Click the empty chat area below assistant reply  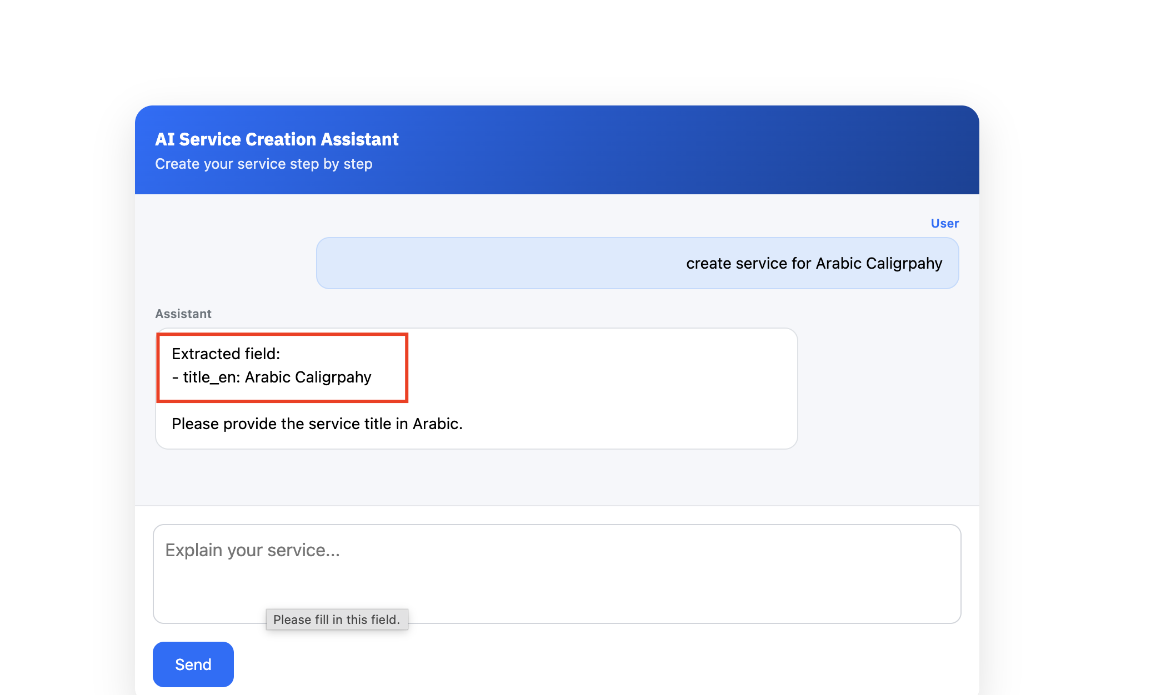coord(556,477)
